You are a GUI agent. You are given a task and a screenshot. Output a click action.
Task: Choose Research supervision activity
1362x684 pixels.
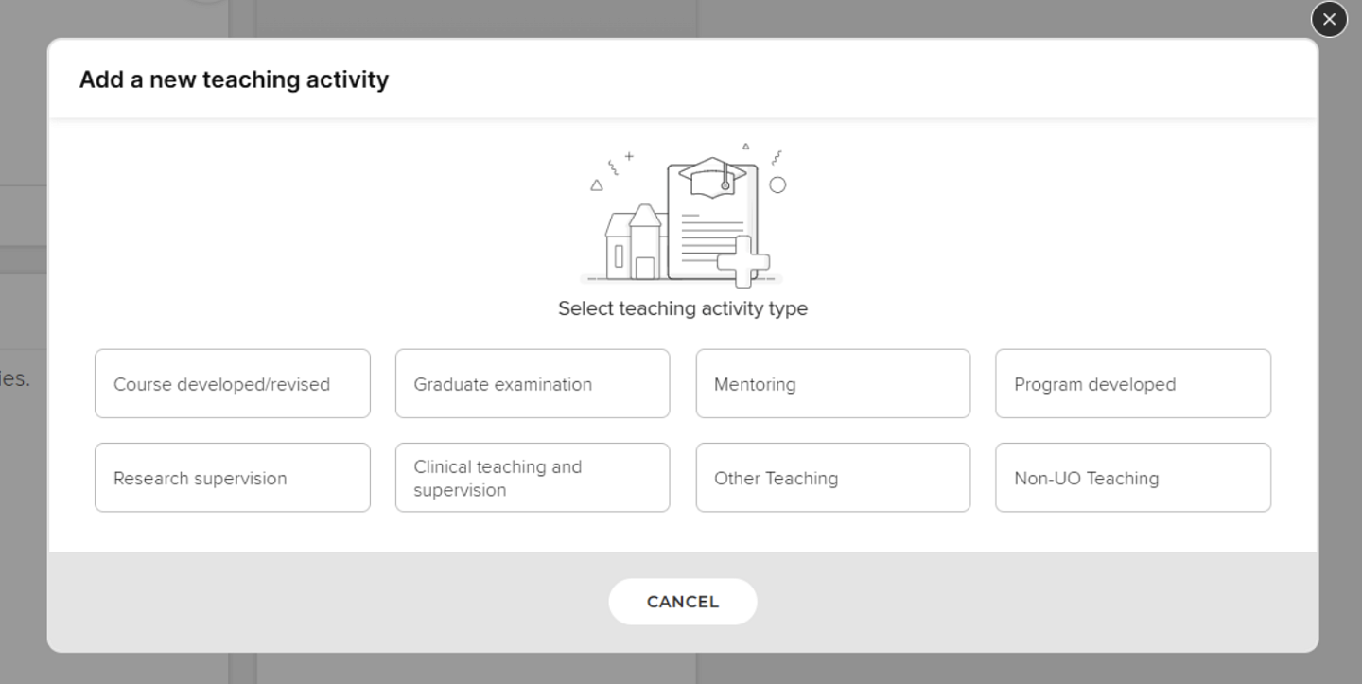[x=233, y=478]
